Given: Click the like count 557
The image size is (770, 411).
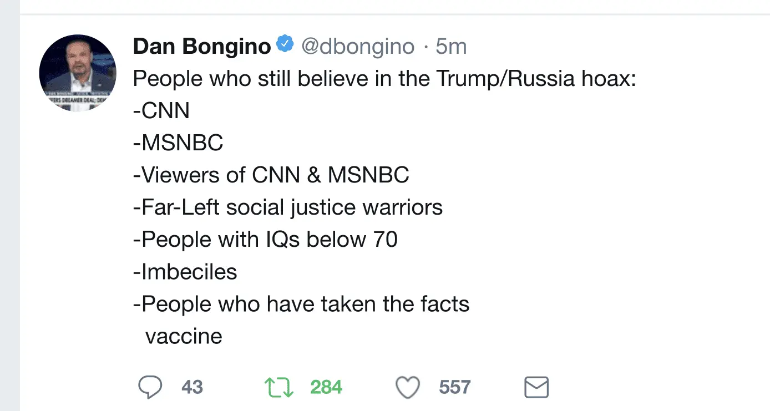Looking at the screenshot, I should point(455,387).
